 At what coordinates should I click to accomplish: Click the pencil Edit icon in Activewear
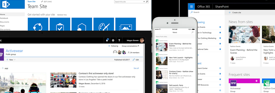coord(134,60)
